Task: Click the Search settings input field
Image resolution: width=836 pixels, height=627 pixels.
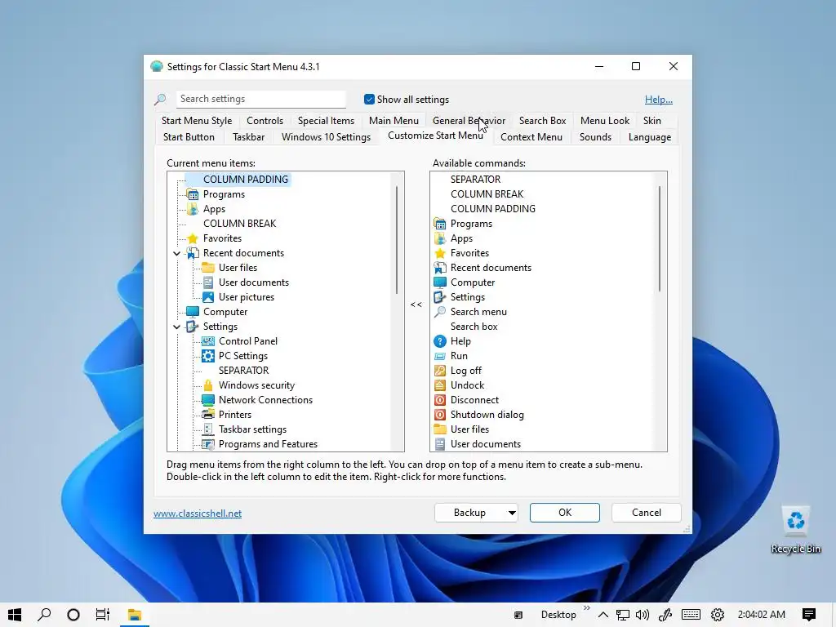Action: 260,99
